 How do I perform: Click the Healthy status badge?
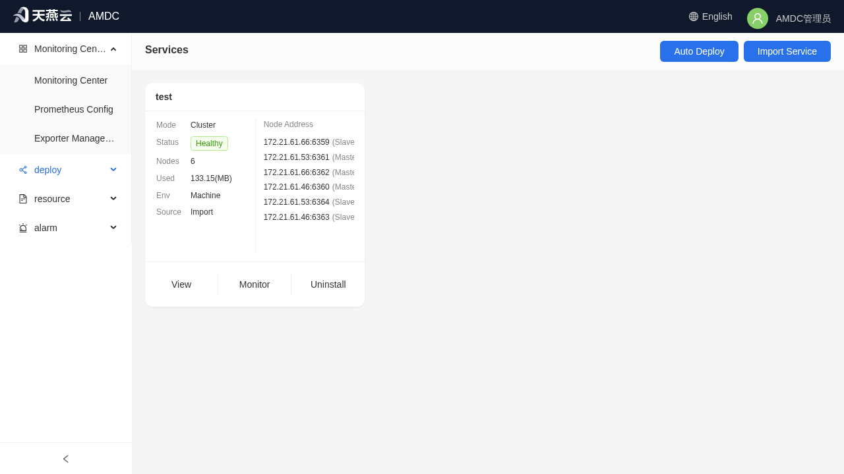click(209, 144)
